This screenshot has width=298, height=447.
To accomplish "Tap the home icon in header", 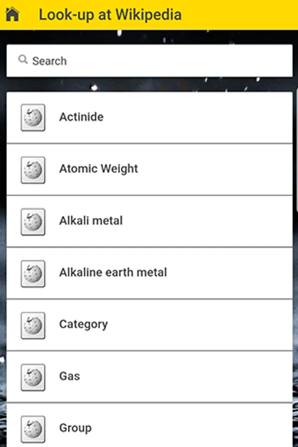I will (12, 14).
